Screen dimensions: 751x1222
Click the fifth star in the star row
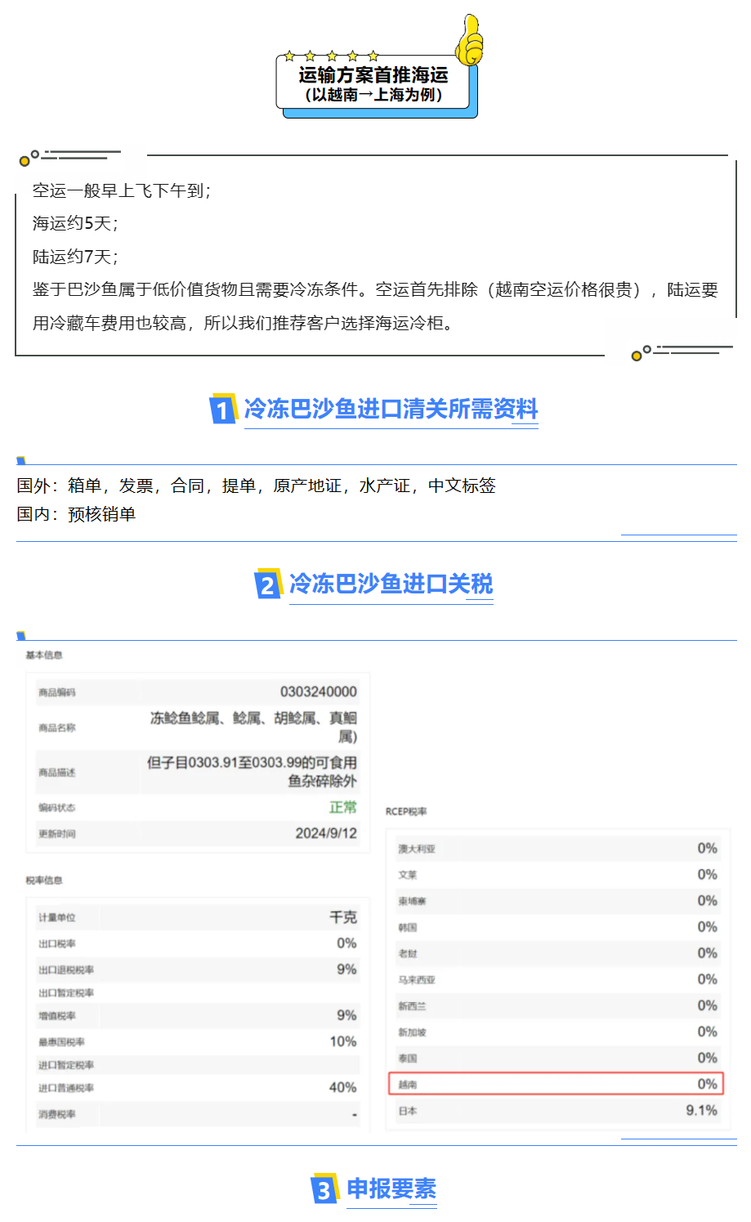pos(374,56)
